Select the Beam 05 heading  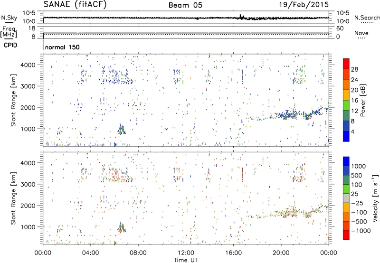click(x=185, y=5)
